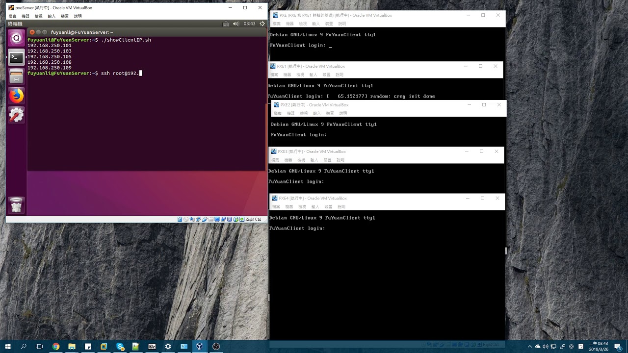This screenshot has width=628, height=353.
Task: Open 檔案 menu in pxeServer window
Action: tap(12, 16)
